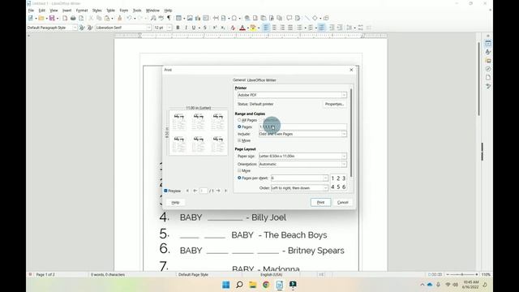The image size is (519, 292).
Task: Toggle Formatting Marks pilcrow icon
Action: [169, 18]
